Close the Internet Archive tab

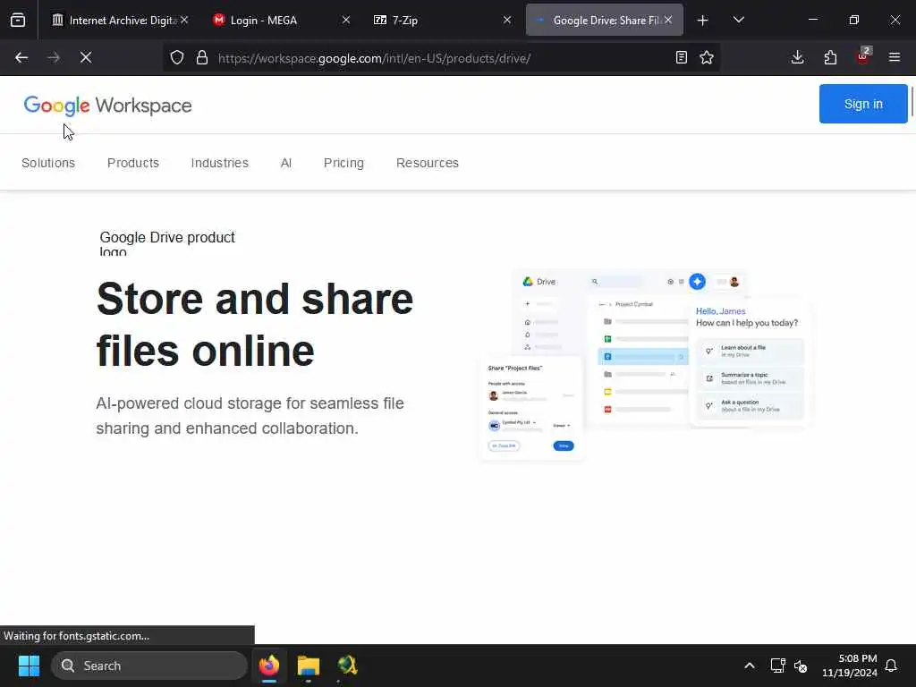pyautogui.click(x=184, y=20)
